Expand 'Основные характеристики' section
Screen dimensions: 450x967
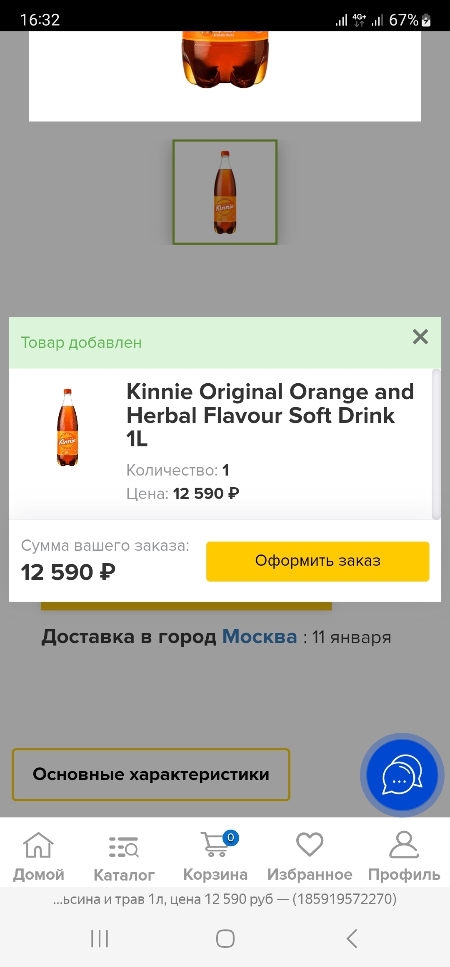(x=151, y=775)
